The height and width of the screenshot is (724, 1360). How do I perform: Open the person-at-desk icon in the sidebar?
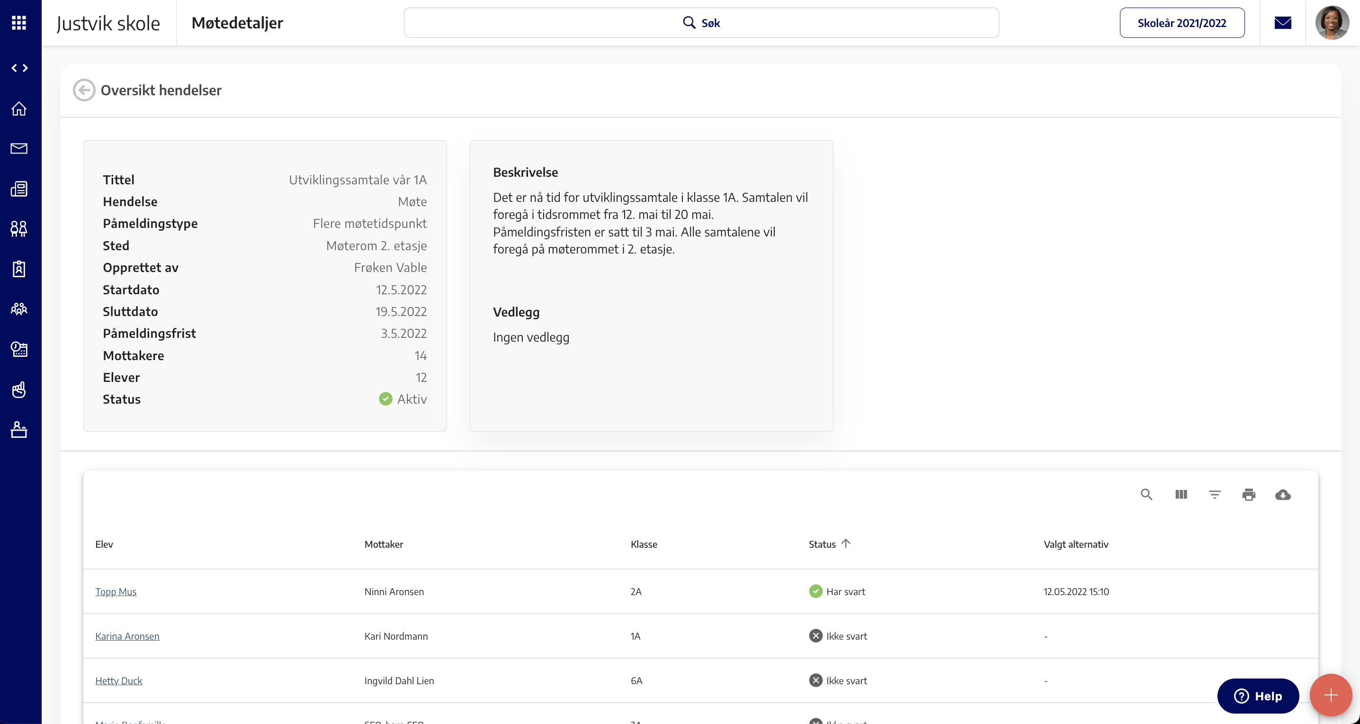point(19,430)
